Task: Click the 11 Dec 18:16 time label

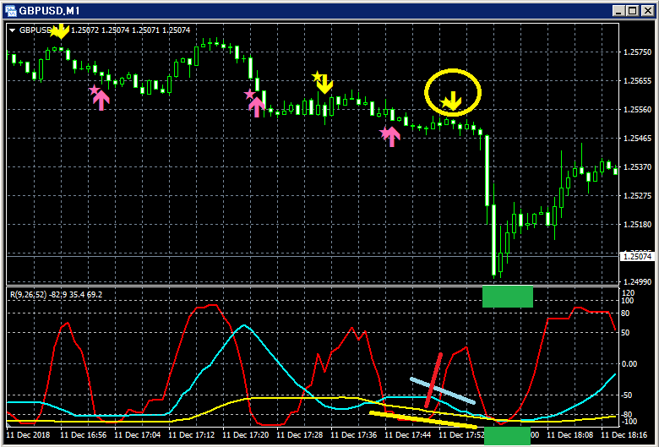Action: tap(624, 434)
